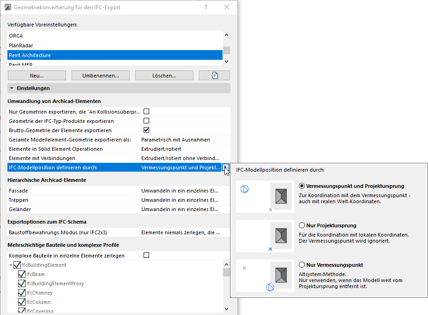Open the Baustoffbewahrungs-Modus dropdown
This screenshot has width=428, height=315.
tap(180, 233)
